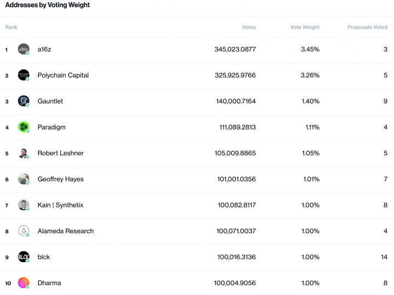Click the Proposals Voted column header

point(367,27)
